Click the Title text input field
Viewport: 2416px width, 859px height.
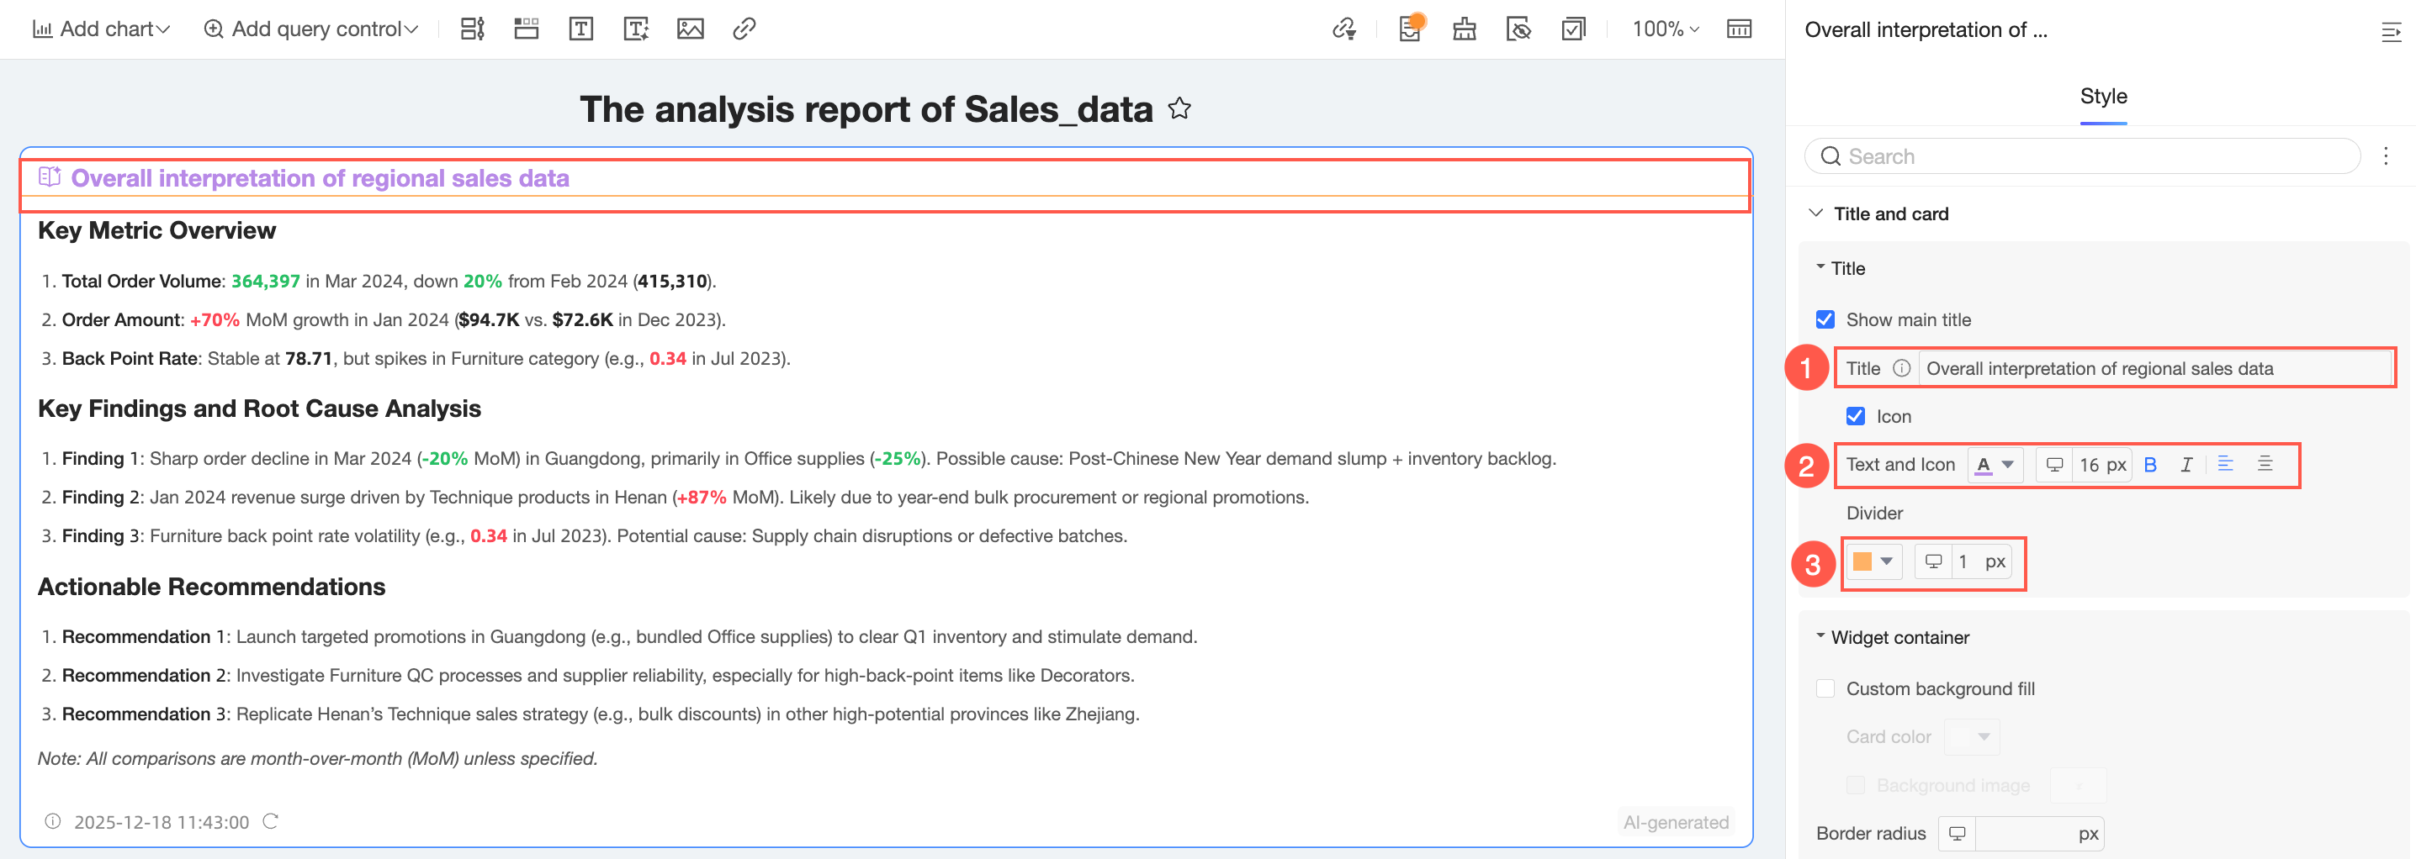[x=2153, y=368]
